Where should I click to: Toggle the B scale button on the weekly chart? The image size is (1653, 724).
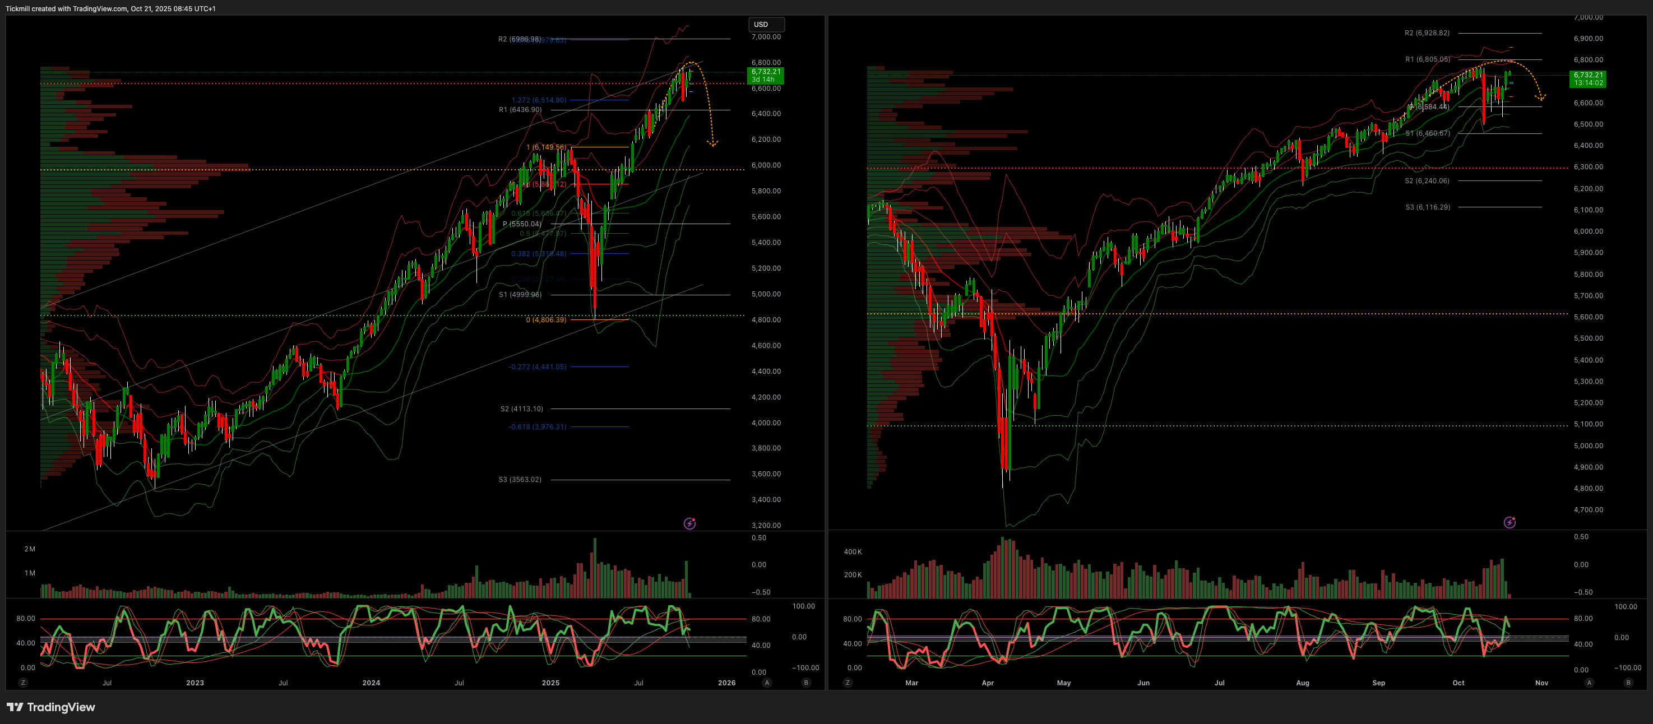[806, 683]
